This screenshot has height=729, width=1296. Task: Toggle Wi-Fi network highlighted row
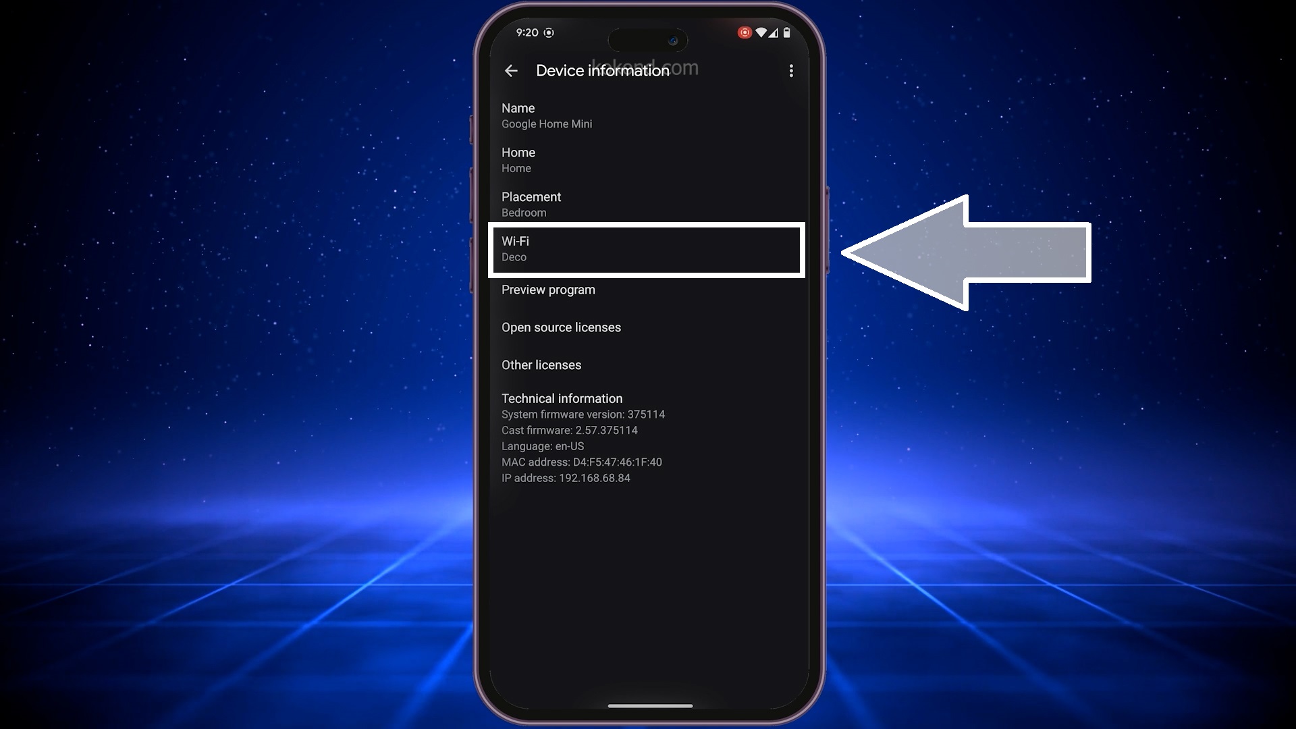[648, 249]
